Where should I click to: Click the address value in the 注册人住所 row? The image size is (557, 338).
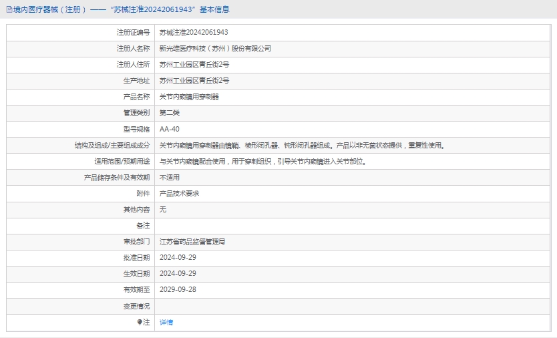click(194, 64)
